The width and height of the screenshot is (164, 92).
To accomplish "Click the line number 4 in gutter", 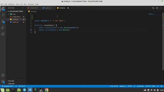I will click(x=31, y=21).
